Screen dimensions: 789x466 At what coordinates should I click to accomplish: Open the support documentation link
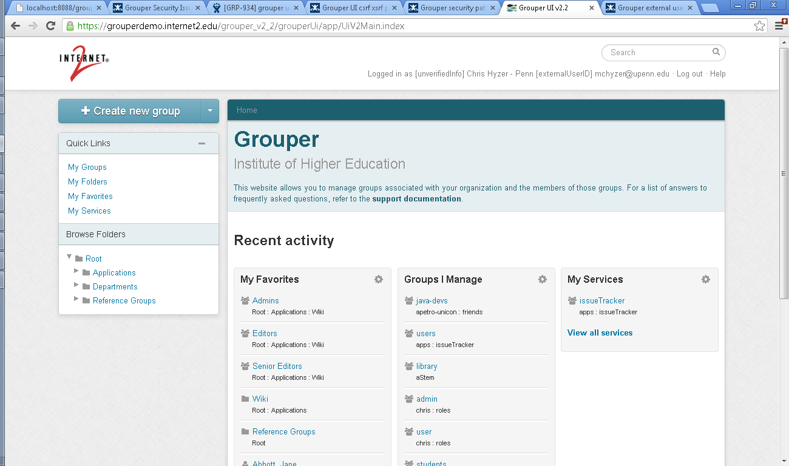click(x=416, y=199)
